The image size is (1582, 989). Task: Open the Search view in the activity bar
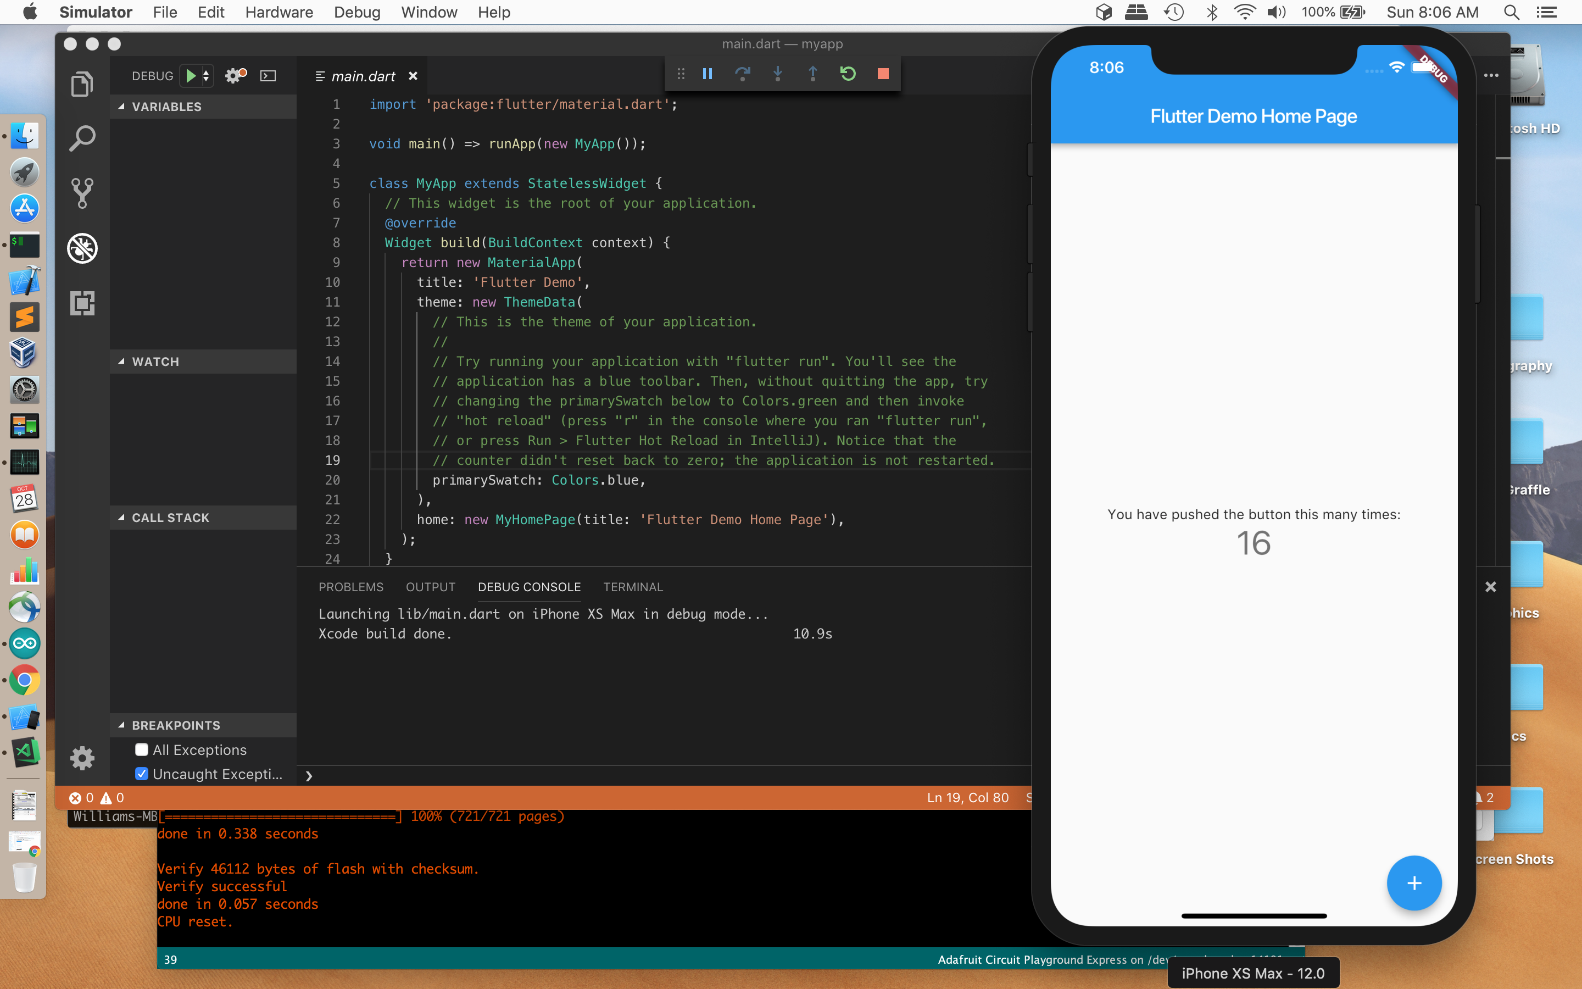[x=82, y=138]
